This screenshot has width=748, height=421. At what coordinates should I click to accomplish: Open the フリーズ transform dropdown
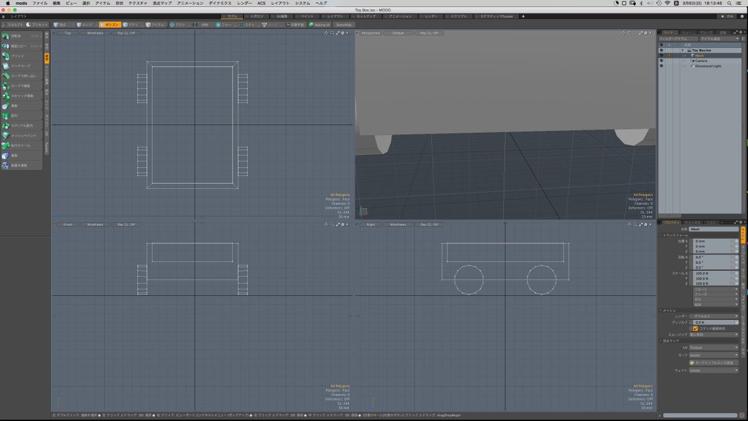716,294
